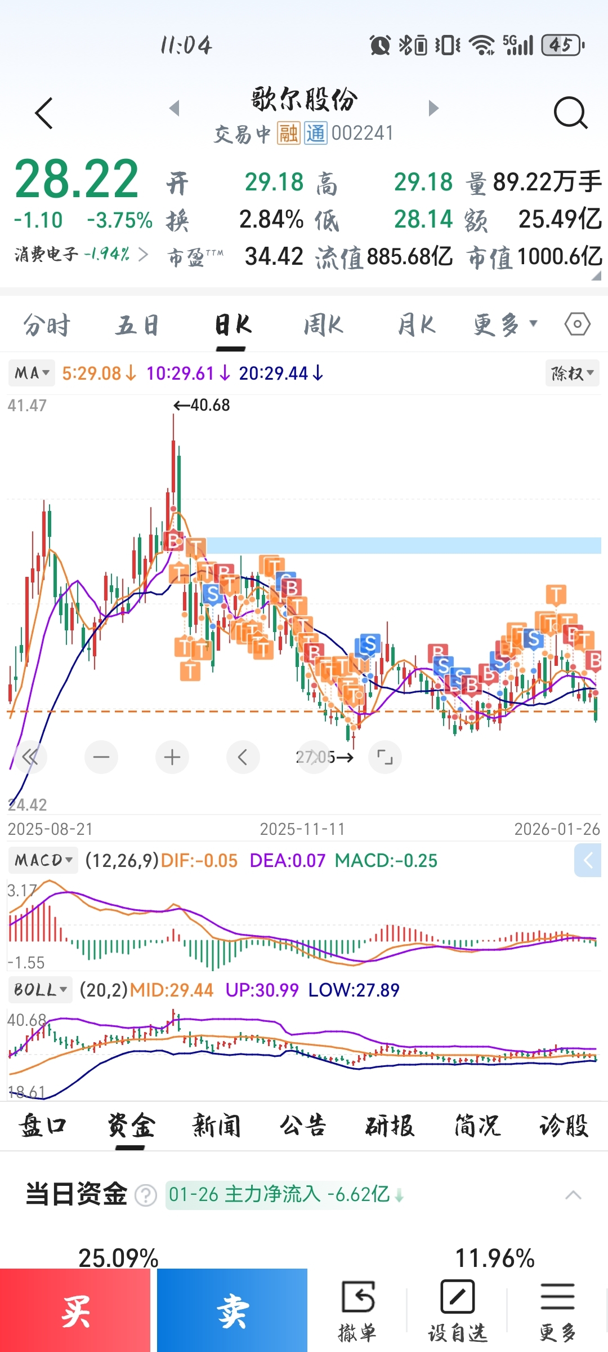Switch to 新闻 tab
608x1352 pixels.
click(217, 1126)
